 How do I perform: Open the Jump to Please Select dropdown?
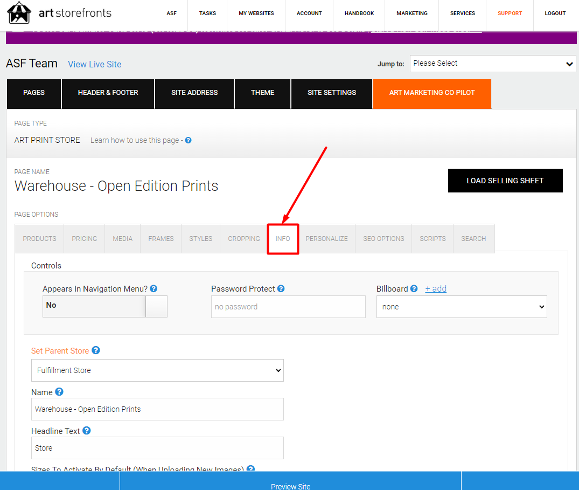tap(493, 64)
